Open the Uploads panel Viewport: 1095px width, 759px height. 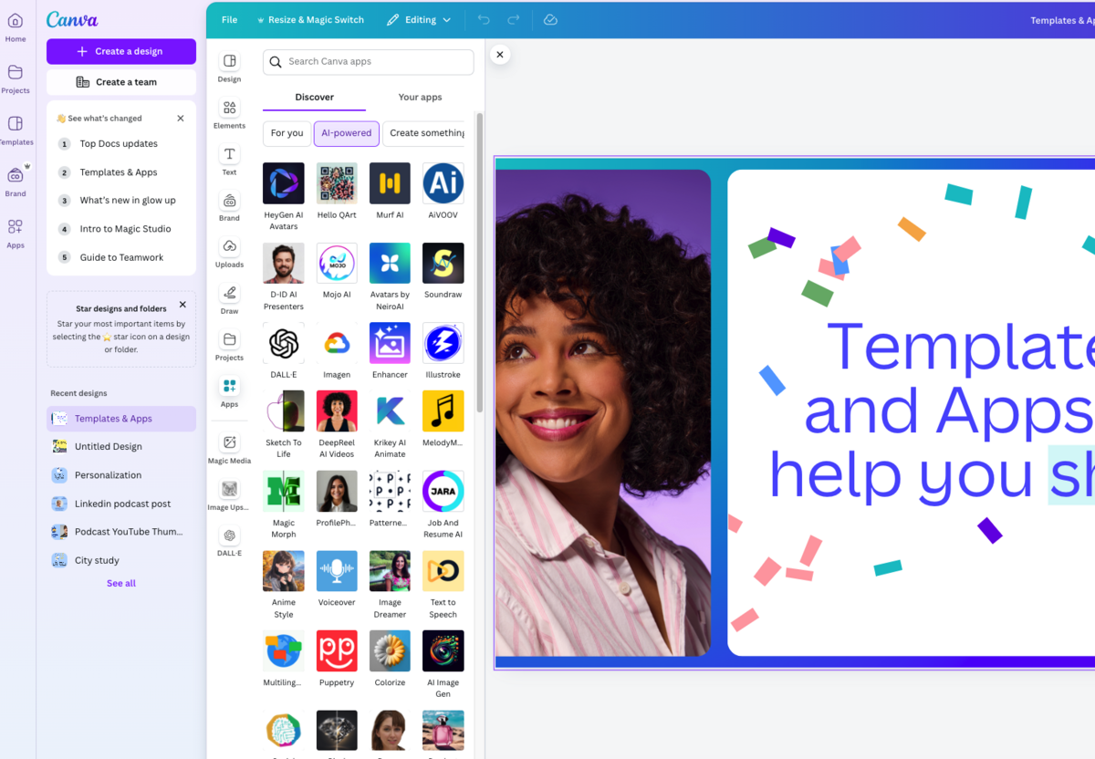click(x=229, y=253)
